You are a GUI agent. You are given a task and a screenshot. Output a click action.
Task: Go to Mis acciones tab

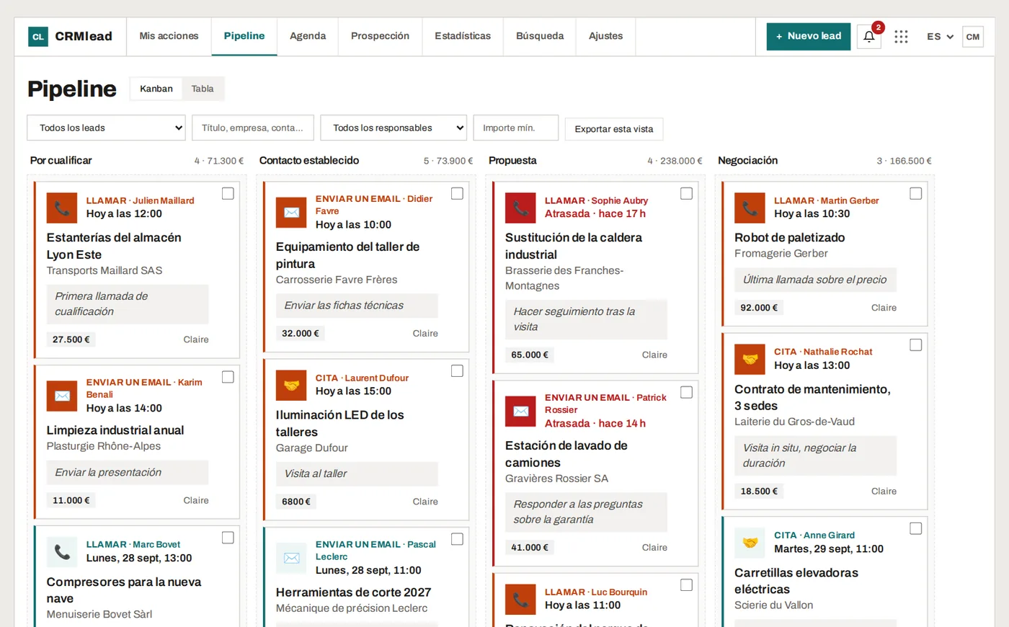[x=169, y=36]
